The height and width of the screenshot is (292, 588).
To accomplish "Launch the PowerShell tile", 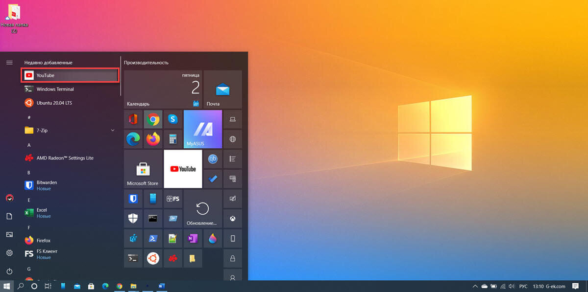I will point(153,239).
